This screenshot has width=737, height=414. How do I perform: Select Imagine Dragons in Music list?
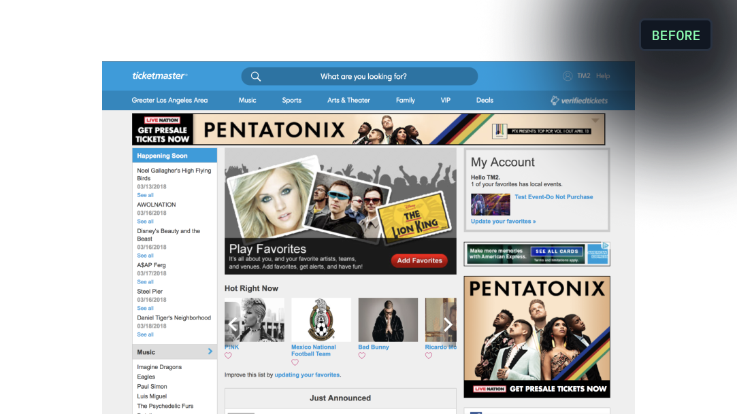click(159, 367)
